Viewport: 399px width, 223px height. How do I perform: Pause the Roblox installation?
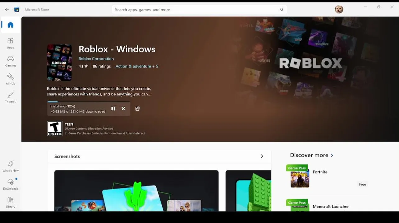click(x=113, y=109)
